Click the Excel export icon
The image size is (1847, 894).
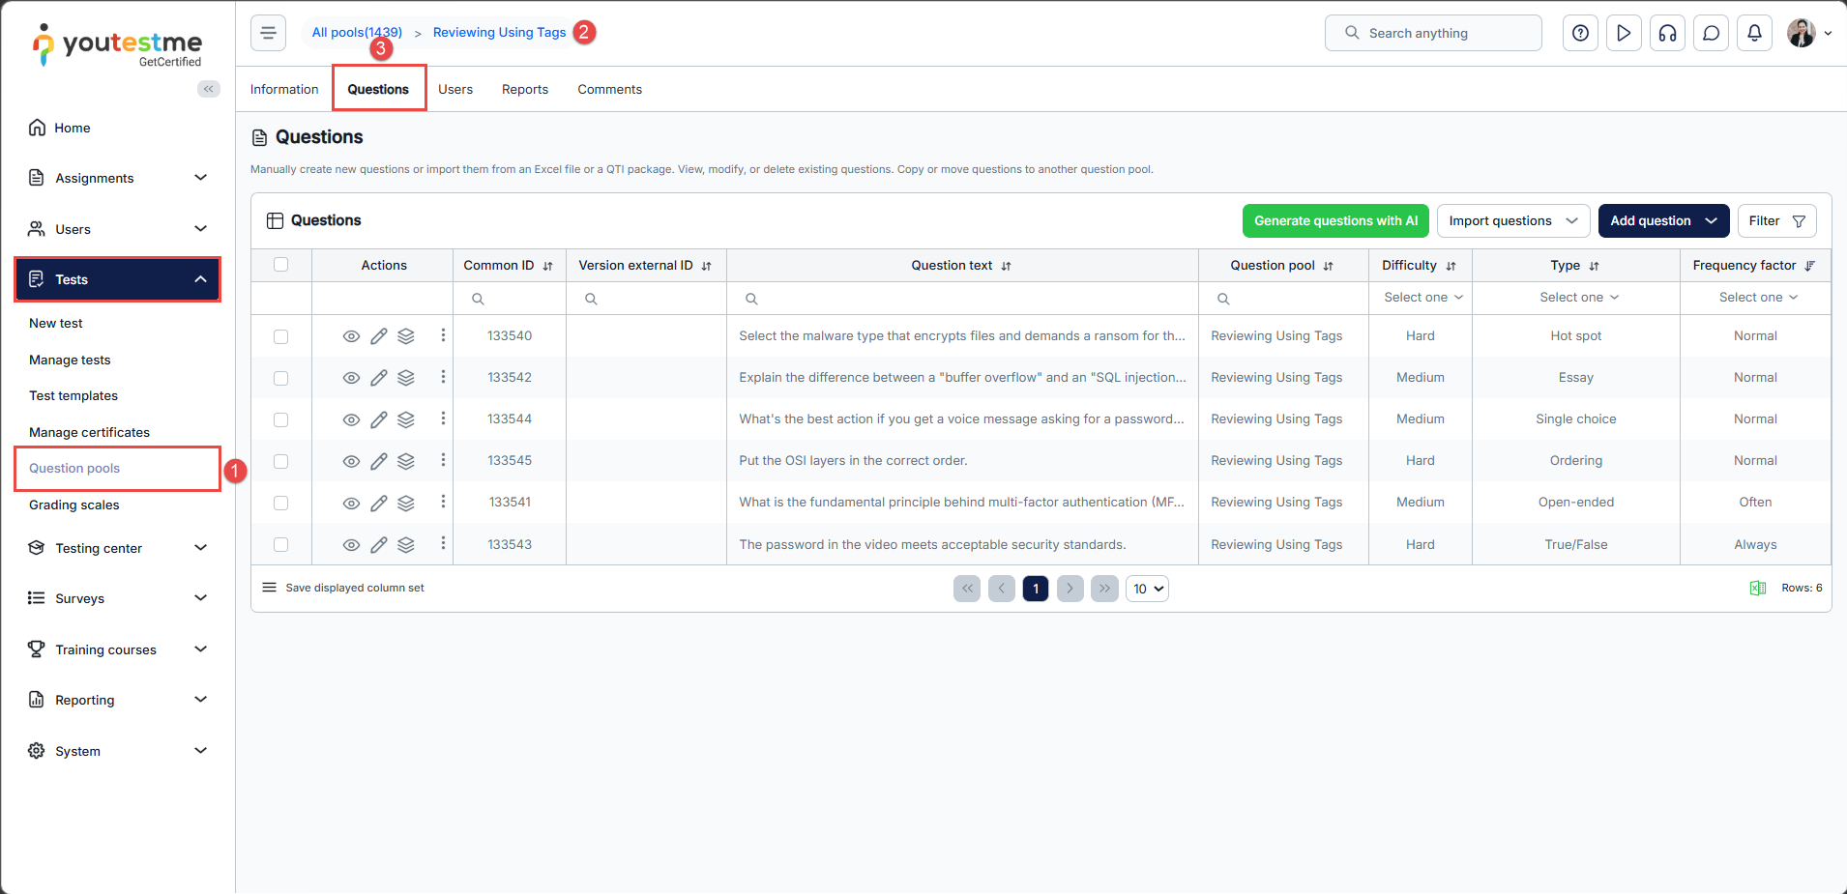click(1757, 589)
